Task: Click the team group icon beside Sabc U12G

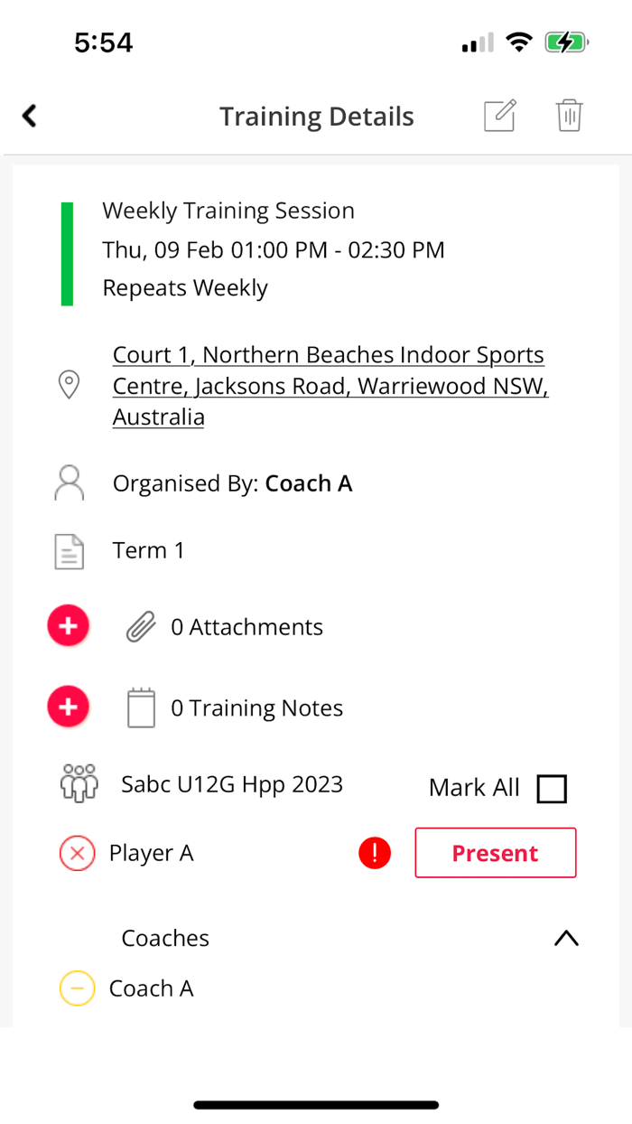Action: click(79, 783)
